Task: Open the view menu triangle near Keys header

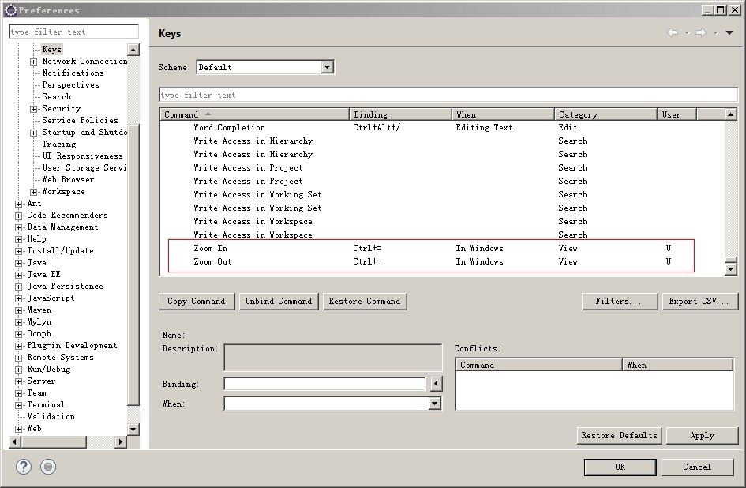Action: [730, 33]
